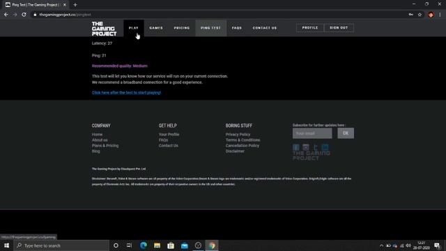
Task: Select the PING TEST nav item
Action: coord(210,28)
